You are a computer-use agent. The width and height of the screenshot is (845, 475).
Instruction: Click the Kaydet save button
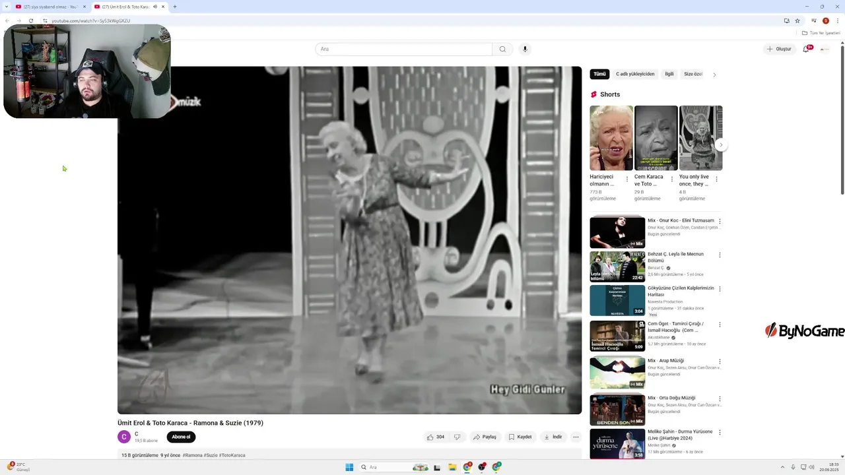pos(520,437)
